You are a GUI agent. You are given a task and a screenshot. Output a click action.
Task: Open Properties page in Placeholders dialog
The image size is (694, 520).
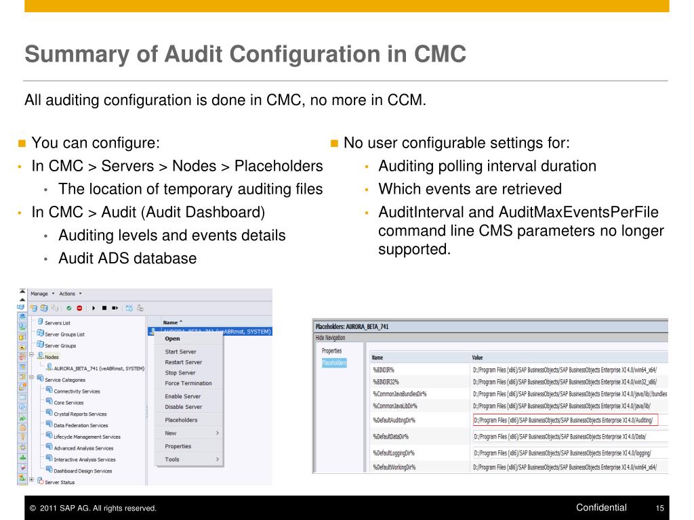(332, 351)
